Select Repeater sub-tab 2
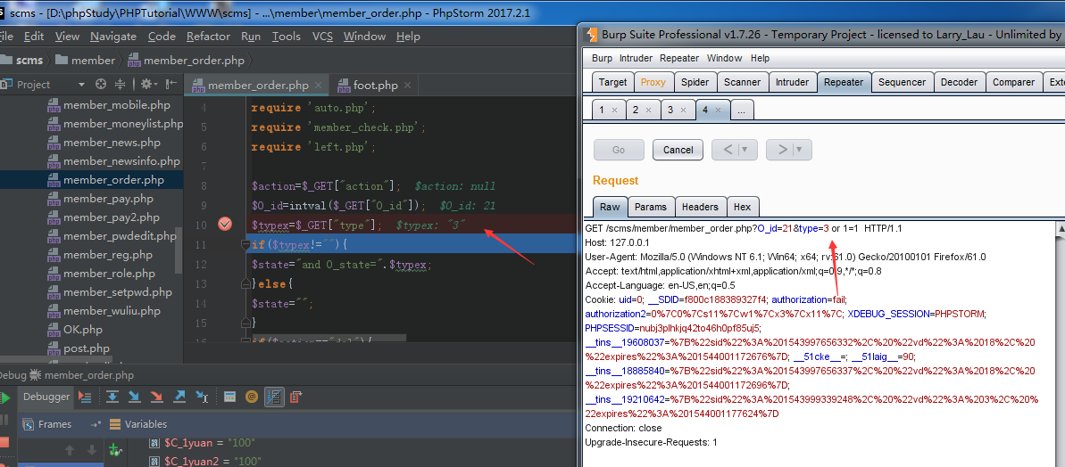The image size is (1065, 467). (636, 110)
